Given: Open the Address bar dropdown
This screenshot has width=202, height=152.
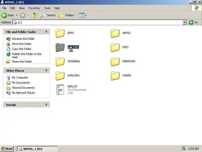Looking at the screenshot, I should coord(185,22).
